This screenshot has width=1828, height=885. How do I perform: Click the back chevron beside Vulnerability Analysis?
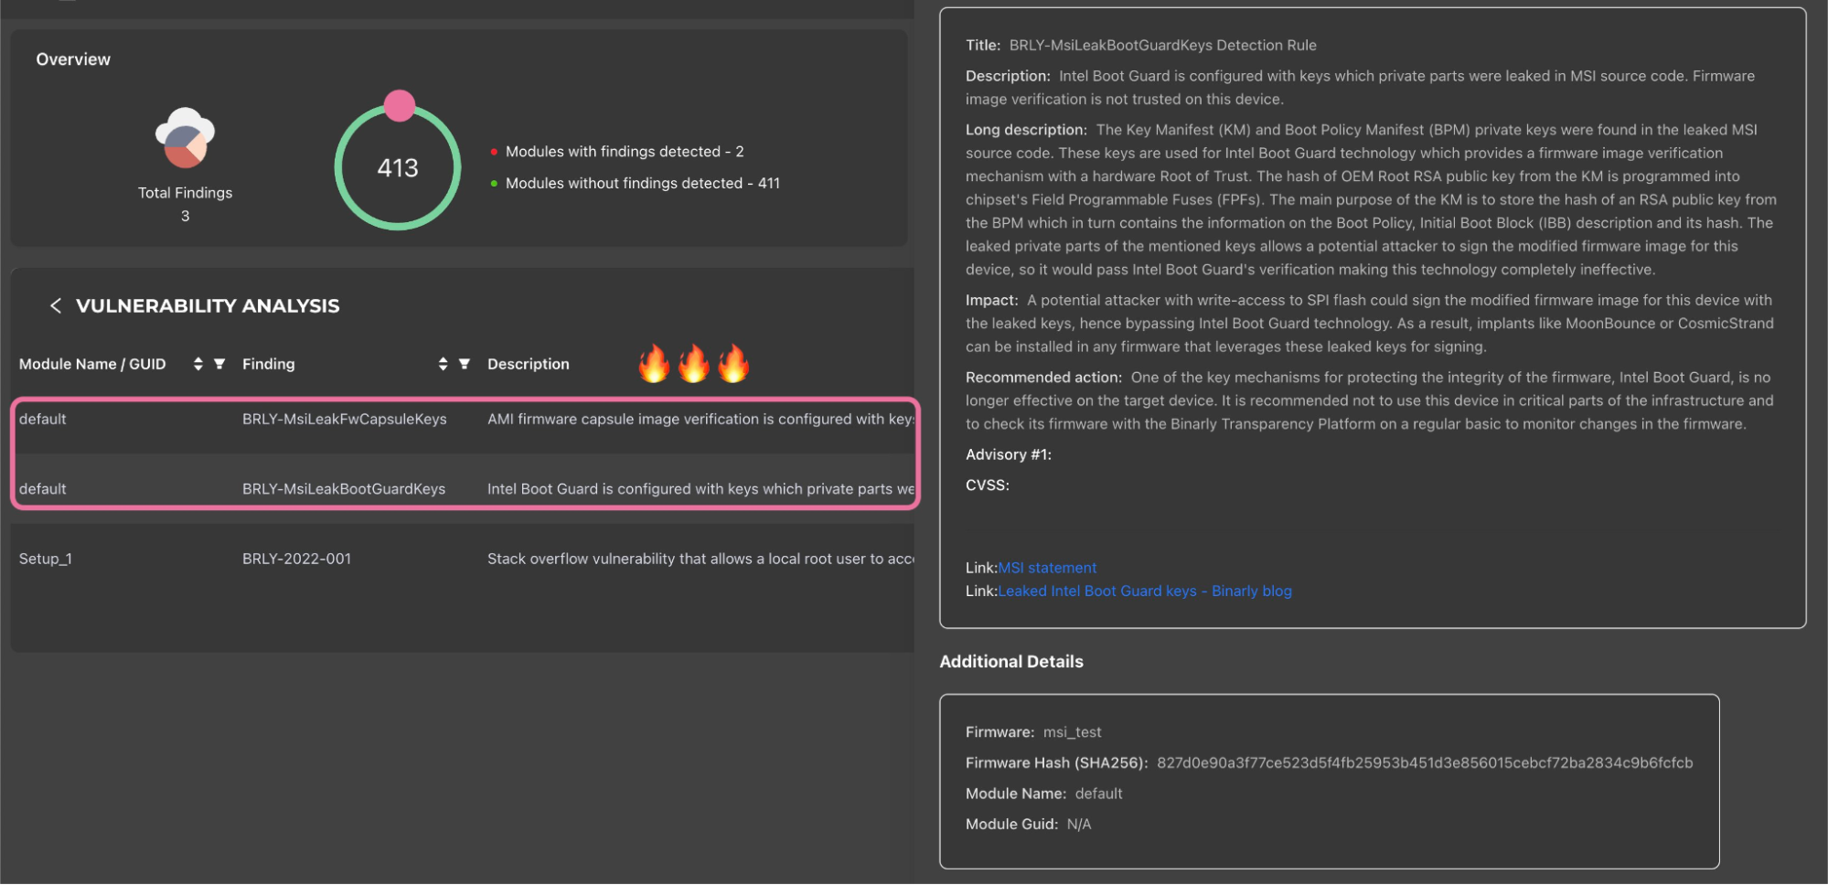click(56, 305)
